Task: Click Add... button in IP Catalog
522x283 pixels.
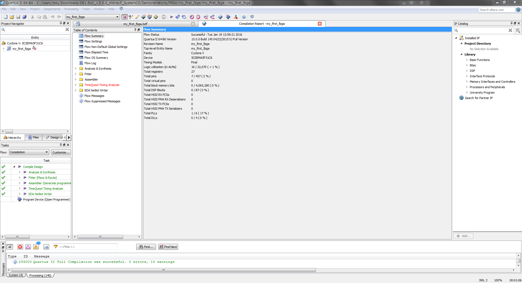Action: [463, 236]
